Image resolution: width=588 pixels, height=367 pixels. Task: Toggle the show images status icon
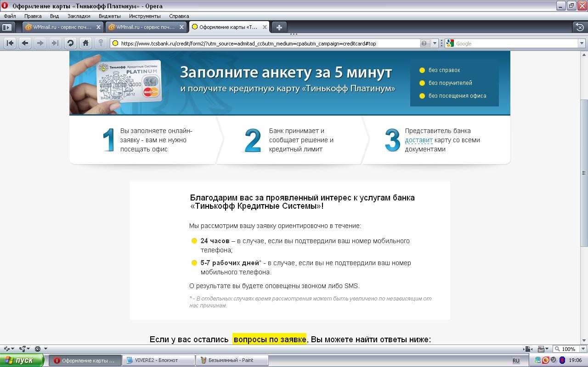[543, 349]
